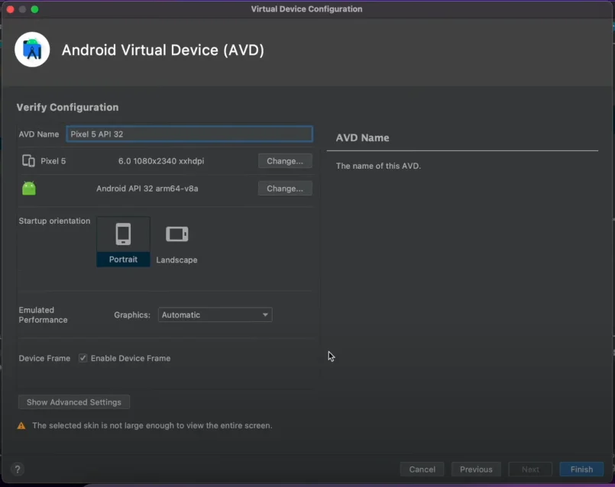
Task: Click the yellow warning triangle icon
Action: point(21,425)
